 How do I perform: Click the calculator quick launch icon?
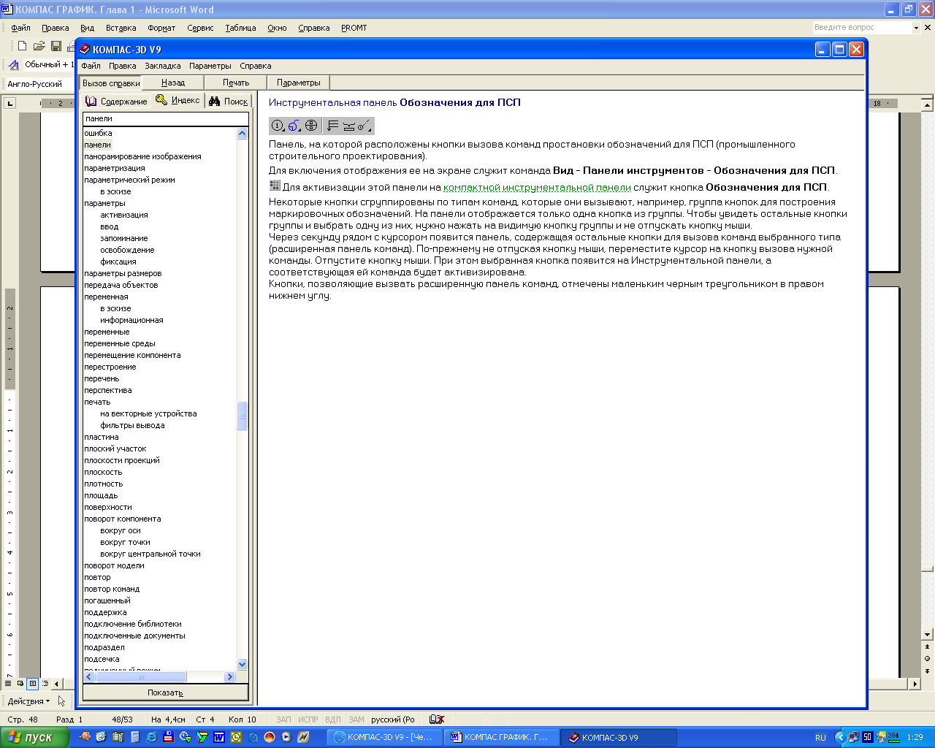134,737
